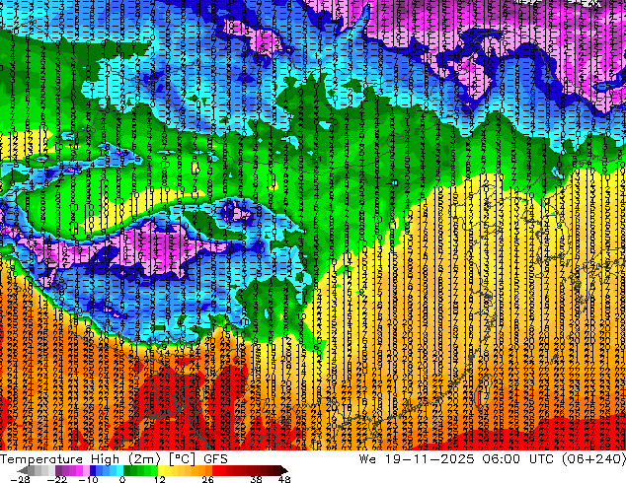This screenshot has width=626, height=483.
Task: Click the '0' legend value
Action: coord(122,479)
